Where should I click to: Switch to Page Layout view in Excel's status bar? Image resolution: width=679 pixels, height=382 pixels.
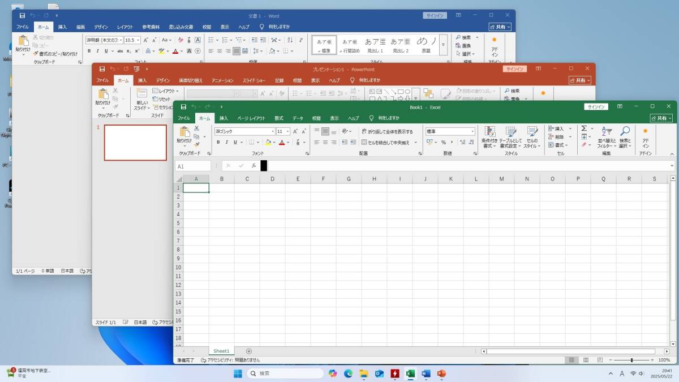point(585,360)
